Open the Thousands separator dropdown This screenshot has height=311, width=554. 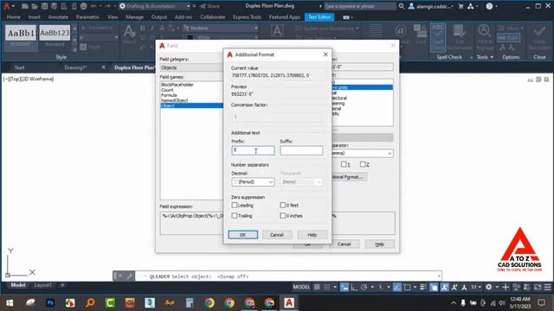[301, 182]
